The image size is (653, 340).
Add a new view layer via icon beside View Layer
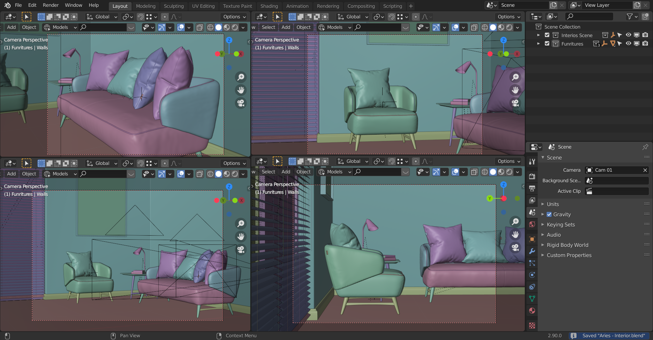637,5
